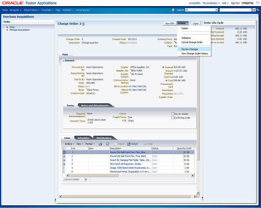Open the Personalization dropdown

click(x=211, y=3)
